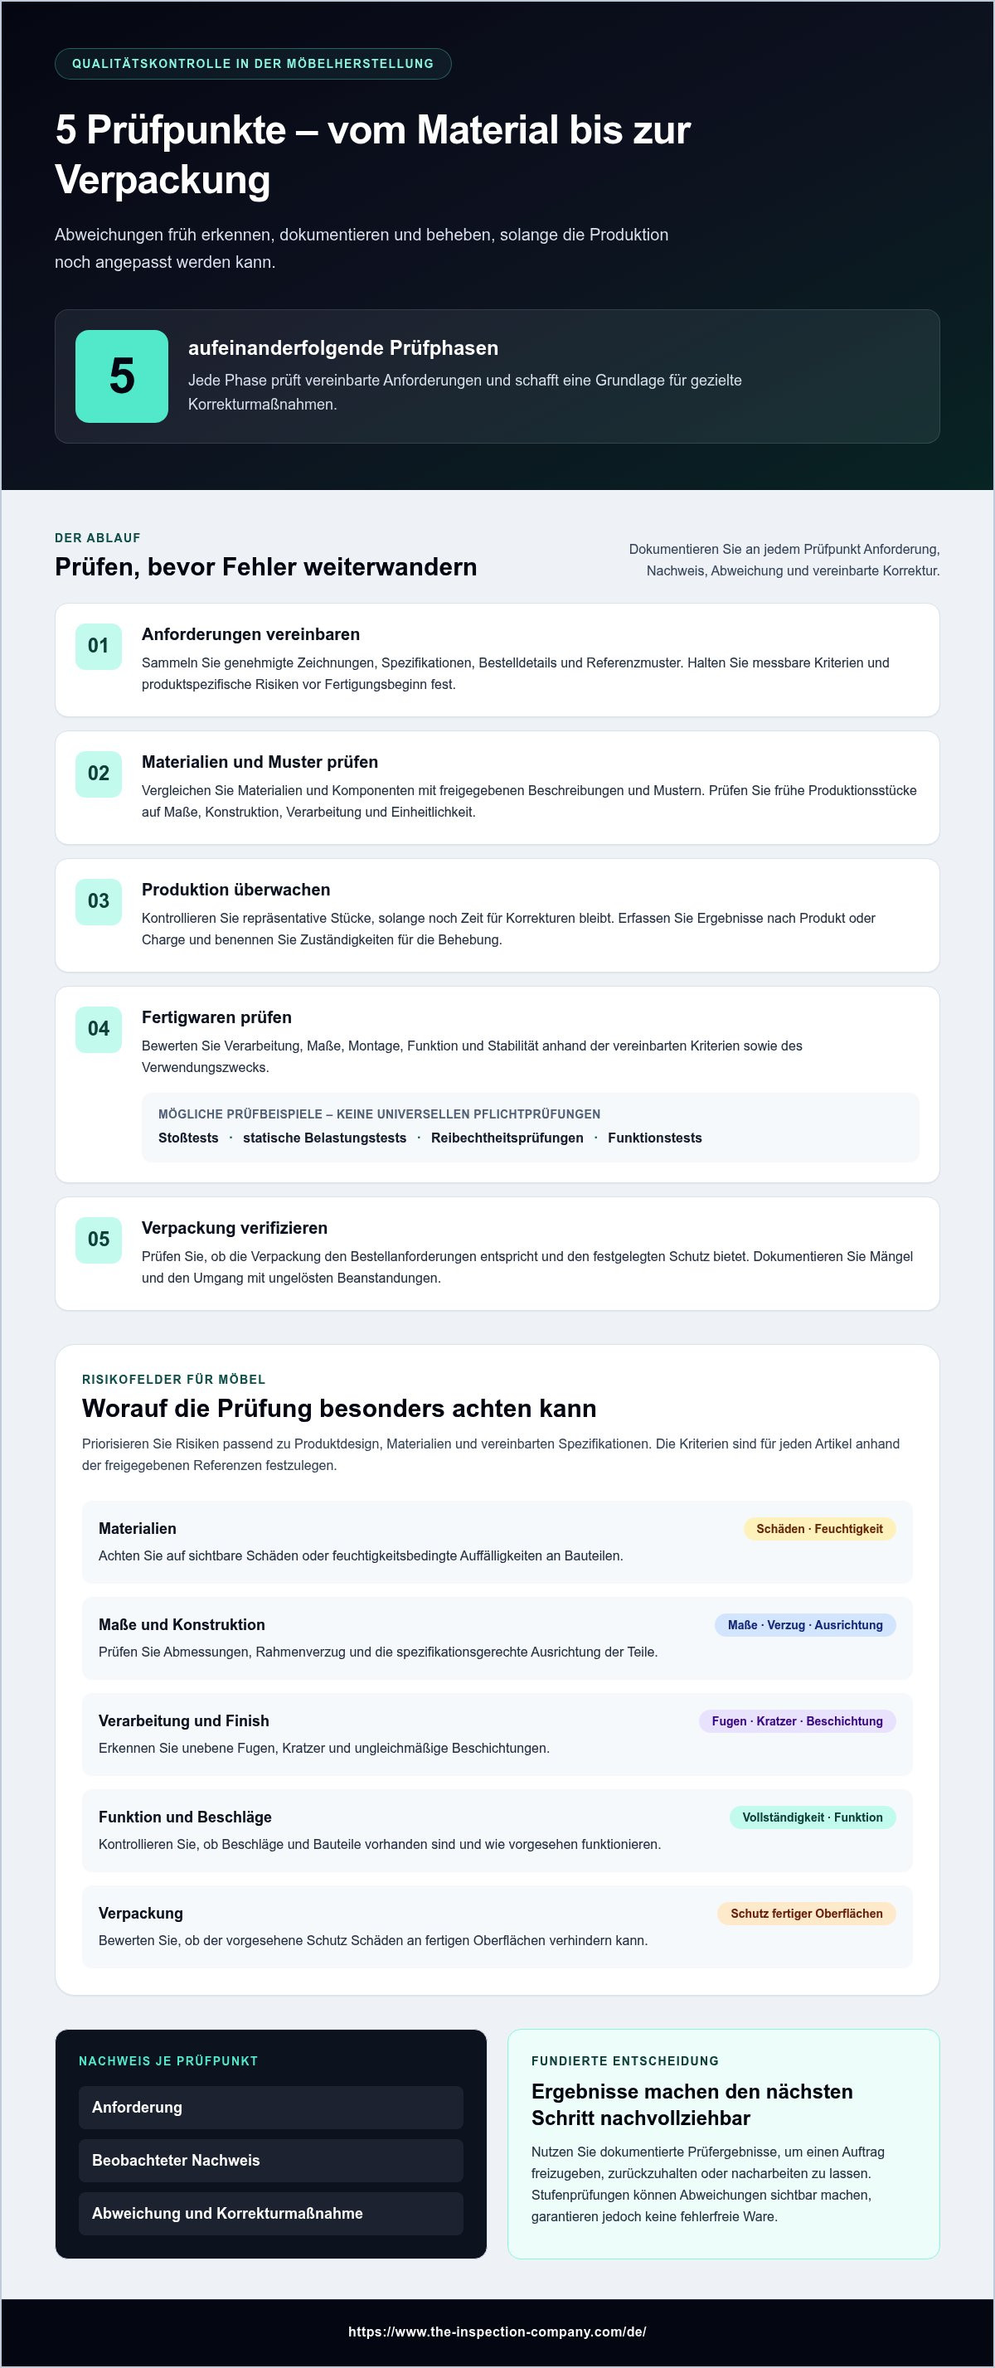Viewport: 995px width, 2368px height.
Task: Click the 'Funktion und Beschläge' risk row title
Action: 185,1817
